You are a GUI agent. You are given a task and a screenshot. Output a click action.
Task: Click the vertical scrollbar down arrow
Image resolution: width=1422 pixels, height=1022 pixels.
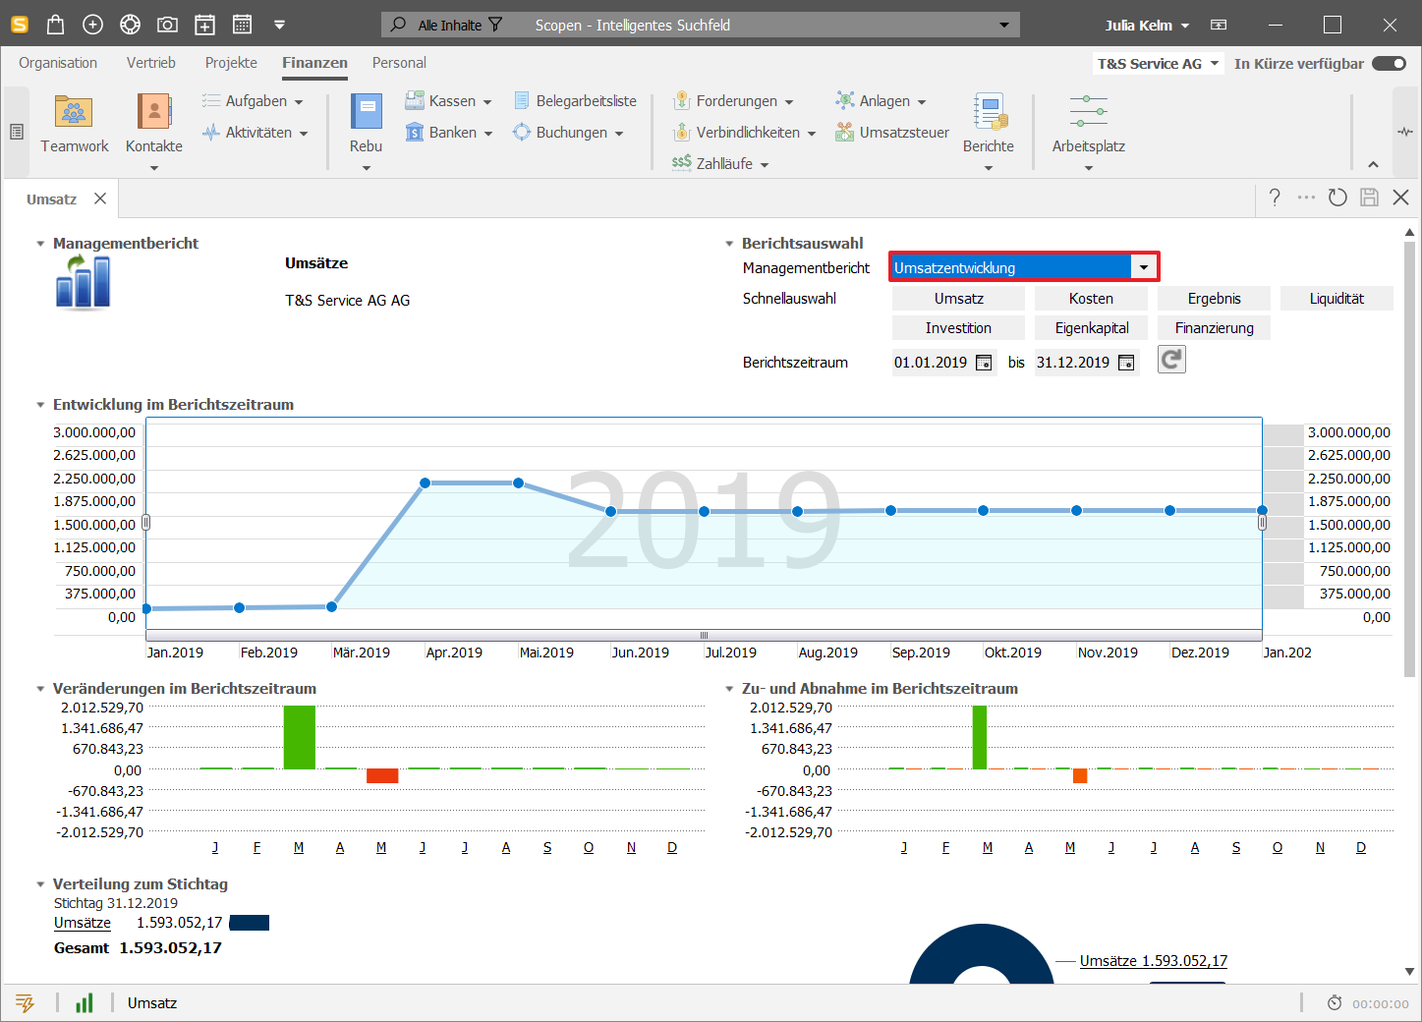[x=1410, y=971]
